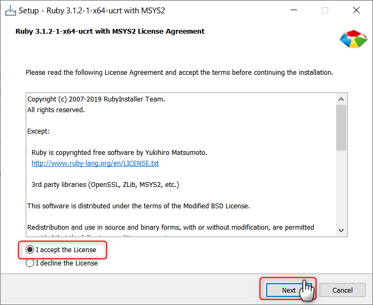Click the Cancel button
This screenshot has height=305, width=373.
click(343, 290)
